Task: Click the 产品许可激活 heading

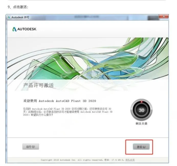Action: pyautogui.click(x=38, y=85)
